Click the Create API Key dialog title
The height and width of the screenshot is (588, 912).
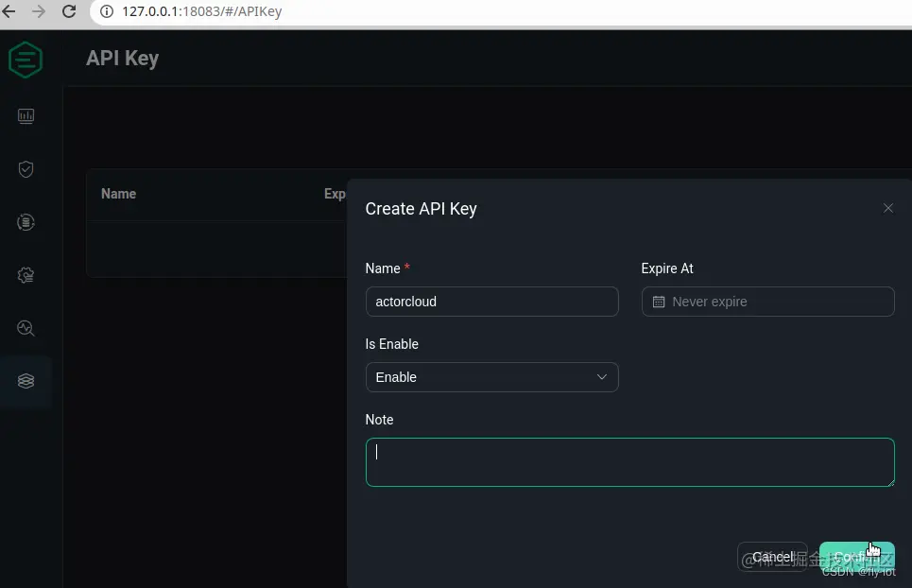(422, 209)
